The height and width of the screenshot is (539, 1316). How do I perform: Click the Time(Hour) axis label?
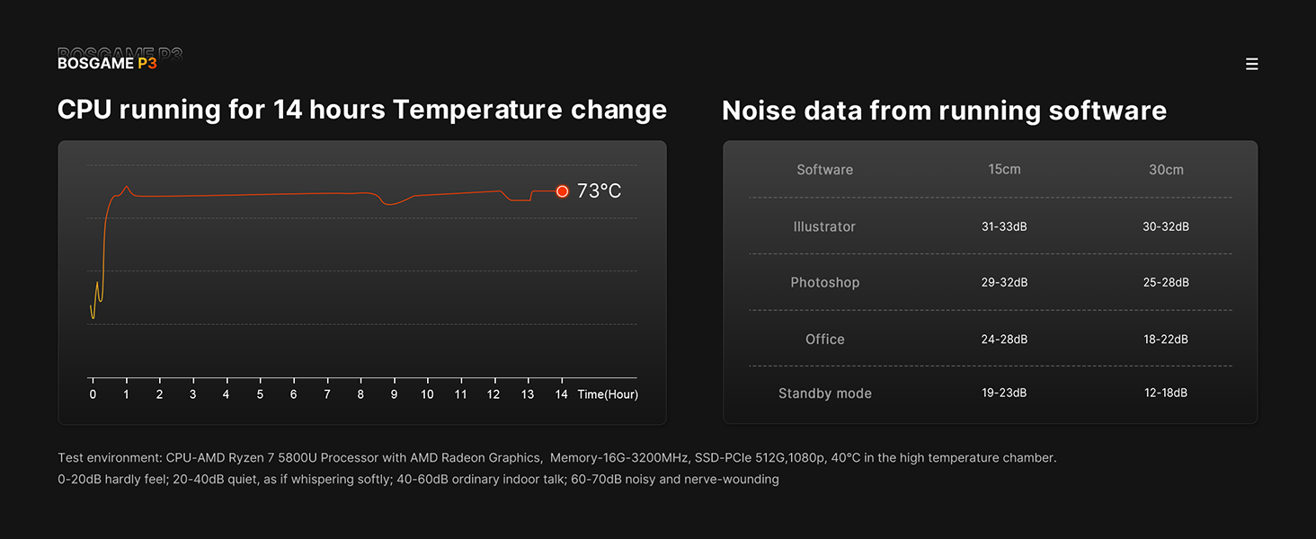click(x=608, y=394)
